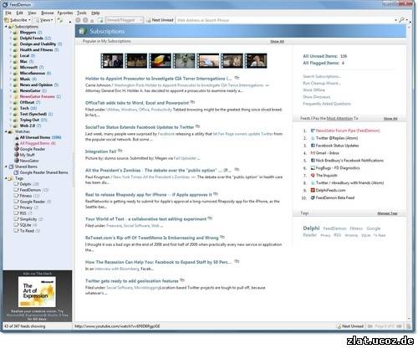
Task: Click the Web Address or Search Phrase field
Action: click(x=285, y=20)
